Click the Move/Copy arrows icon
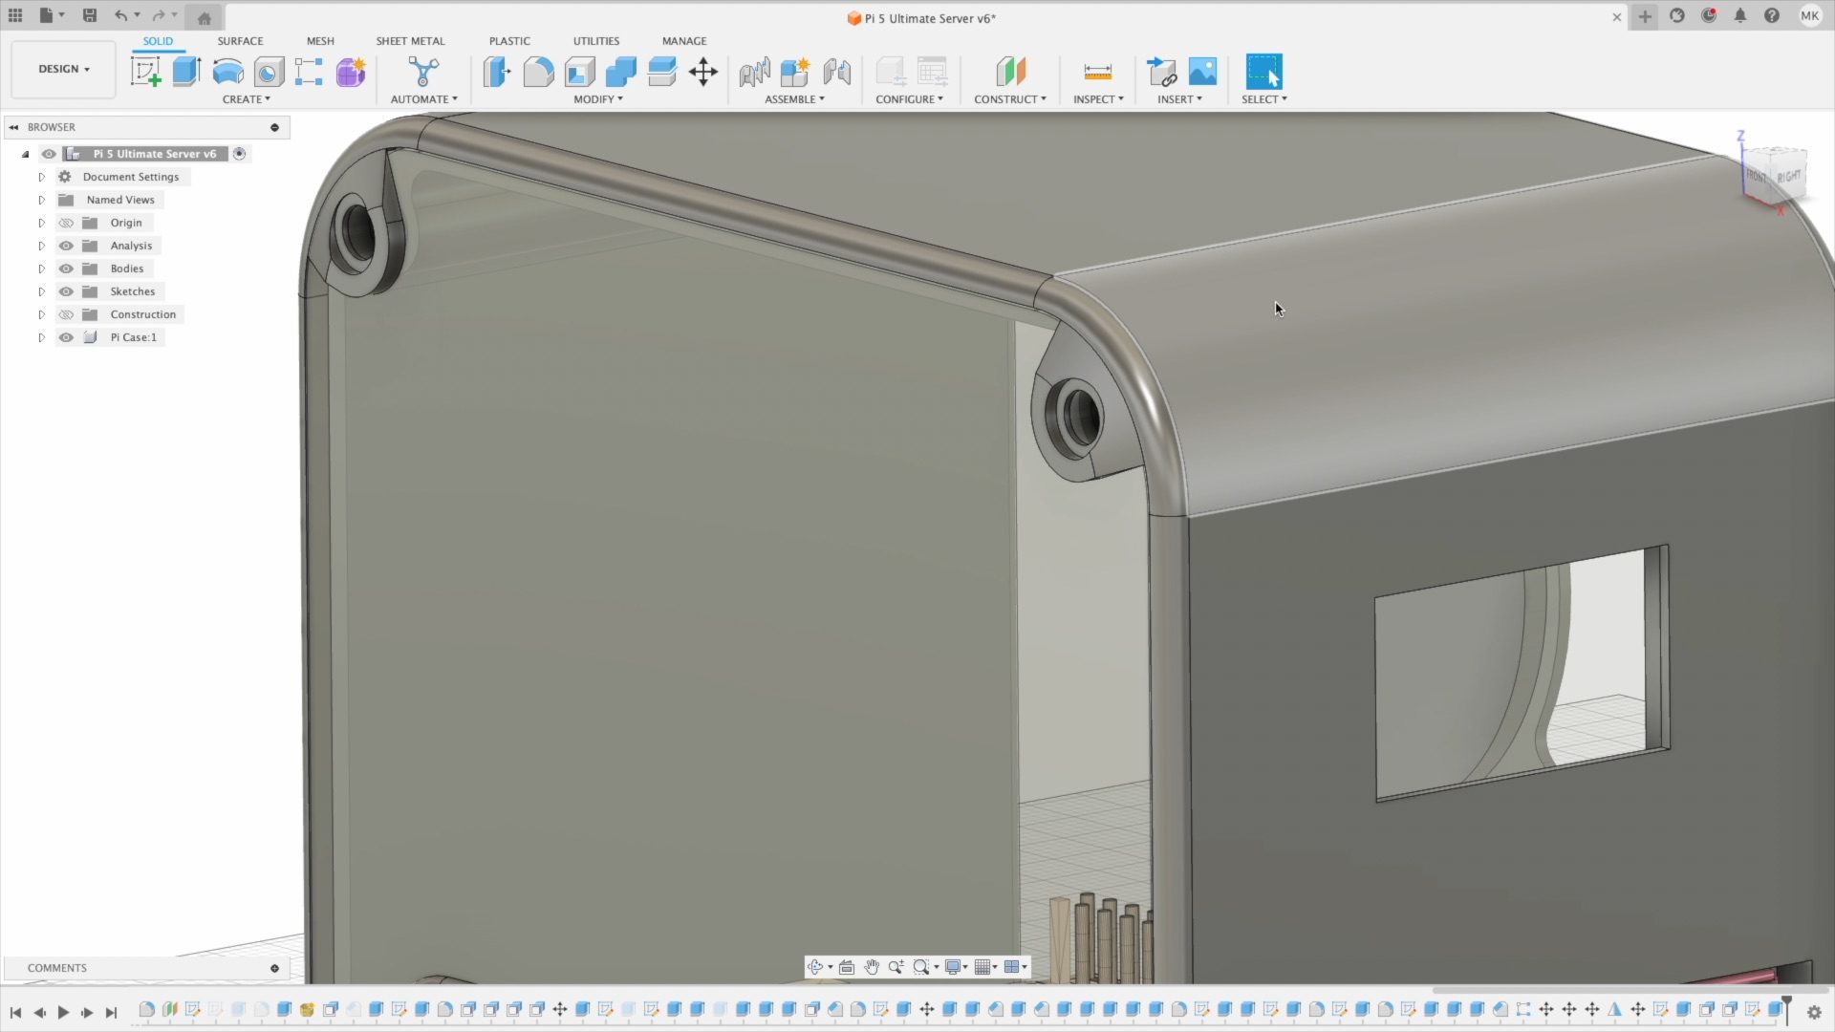The height and width of the screenshot is (1032, 1835). 703,72
